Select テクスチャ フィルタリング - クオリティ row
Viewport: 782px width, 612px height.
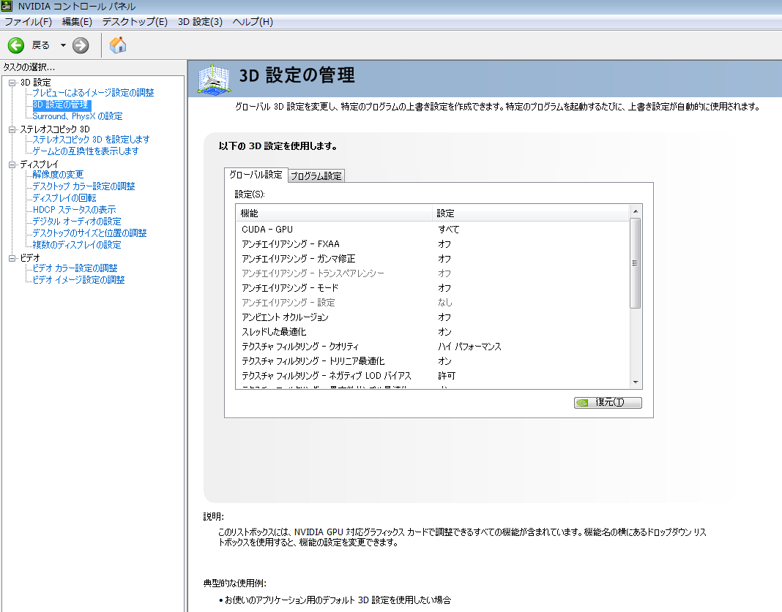pos(433,347)
